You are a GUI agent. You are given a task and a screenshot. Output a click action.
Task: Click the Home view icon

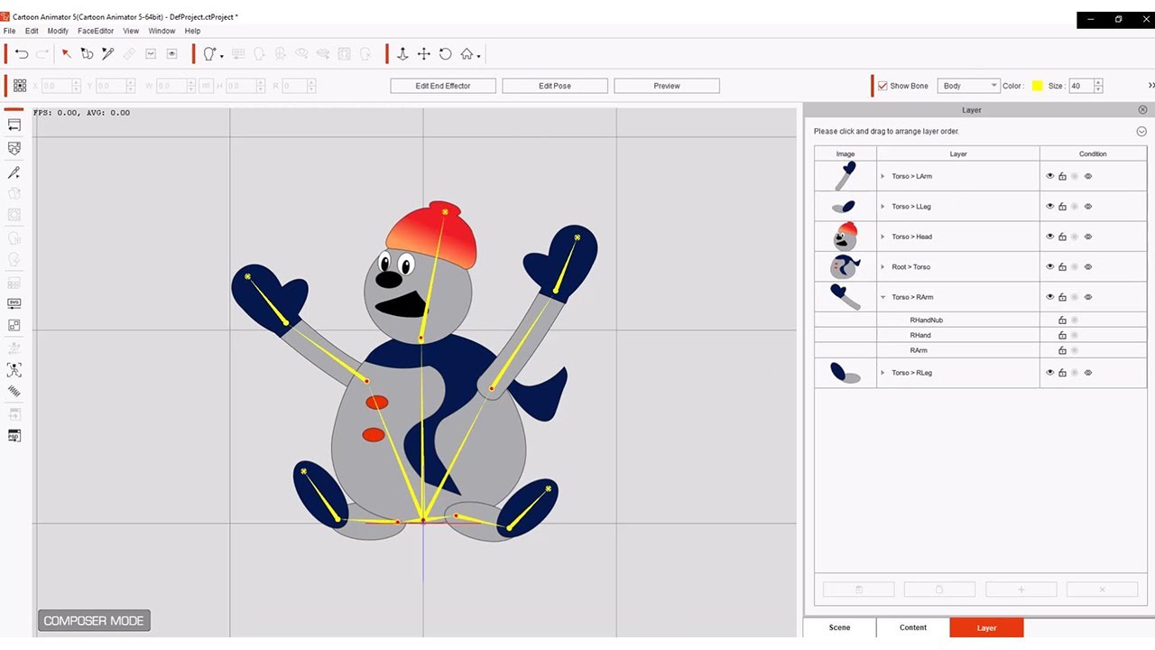pyautogui.click(x=467, y=54)
